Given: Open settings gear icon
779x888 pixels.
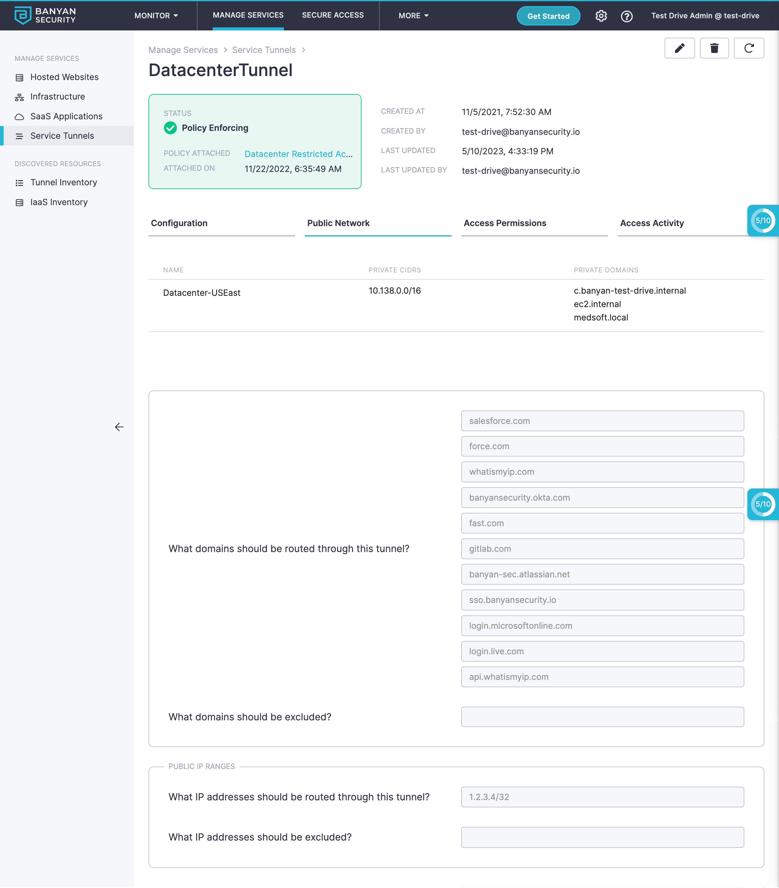Looking at the screenshot, I should click(601, 16).
